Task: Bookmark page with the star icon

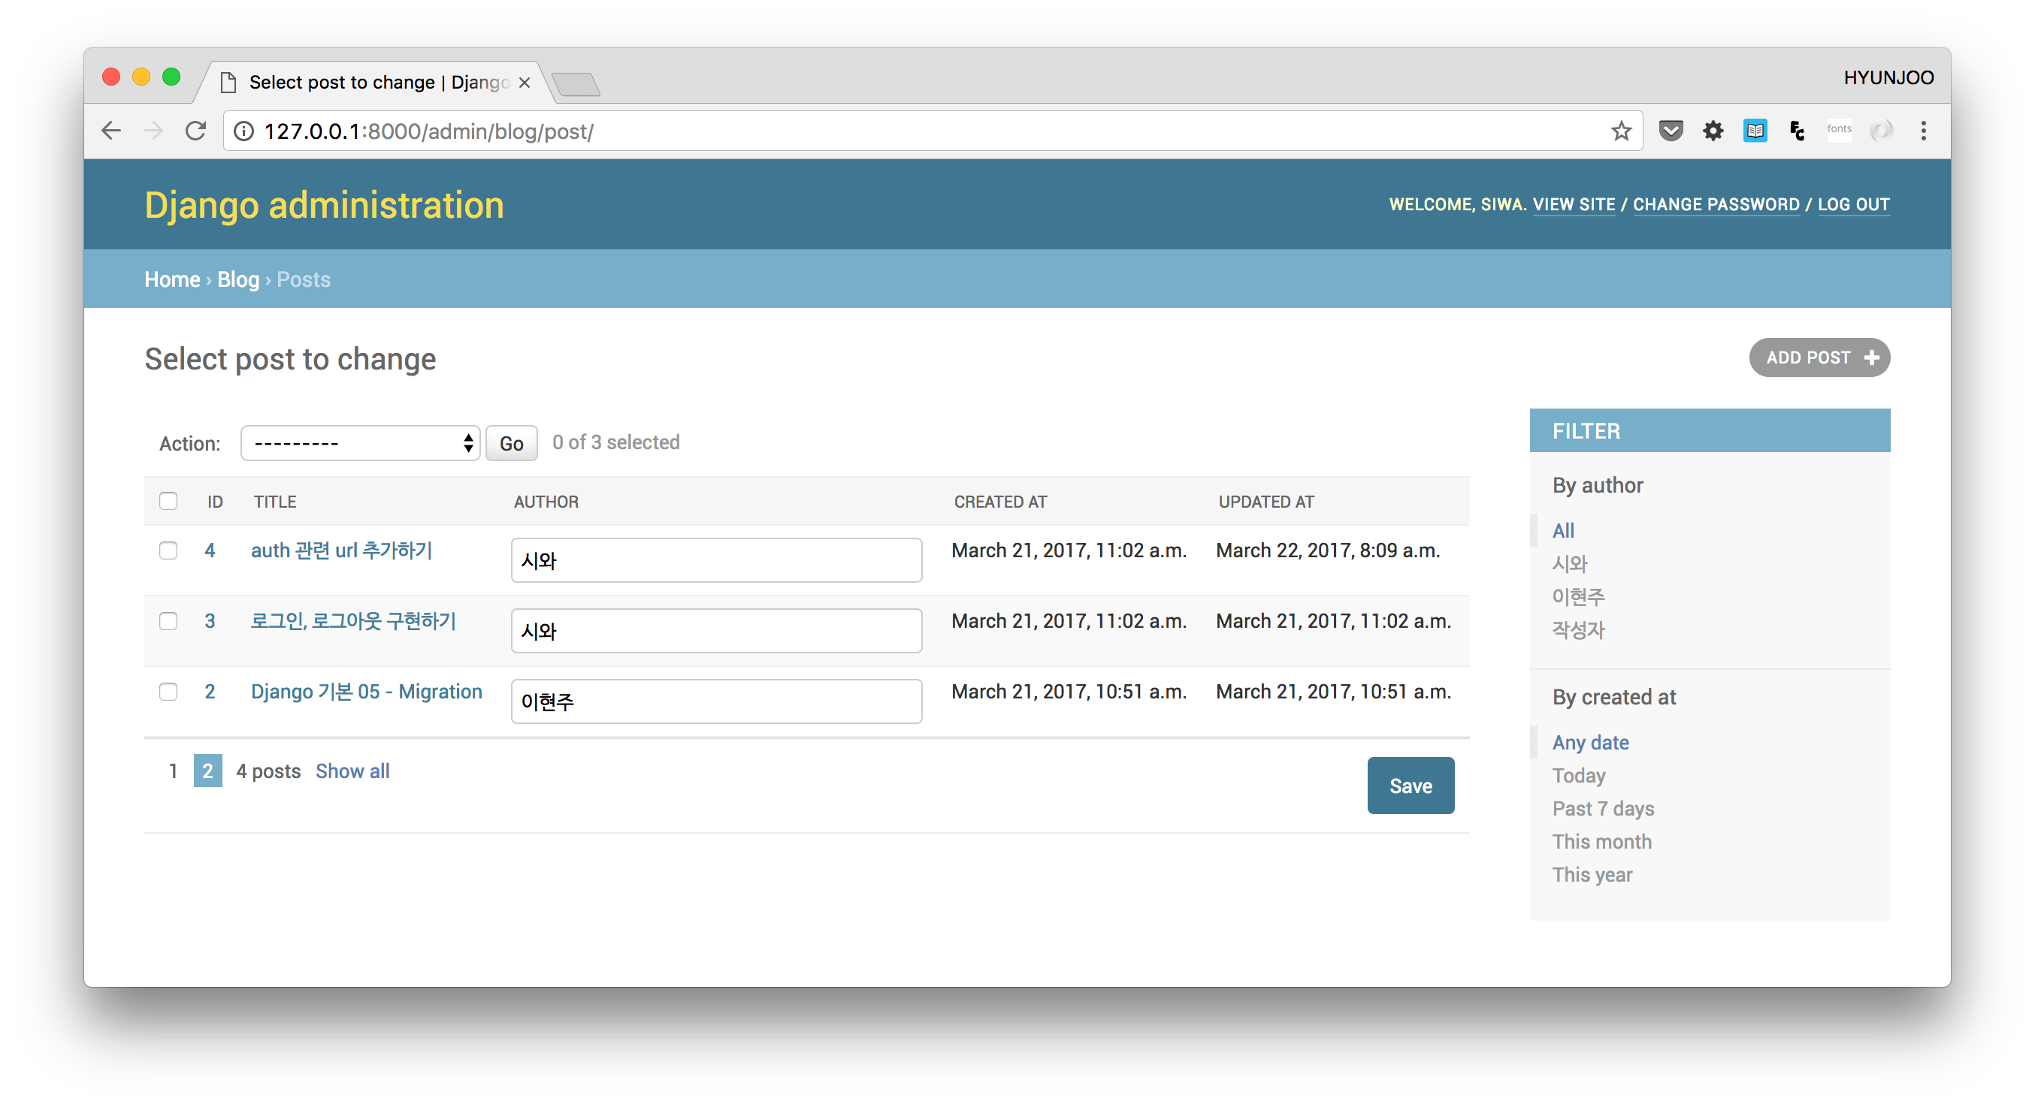Action: (1620, 131)
